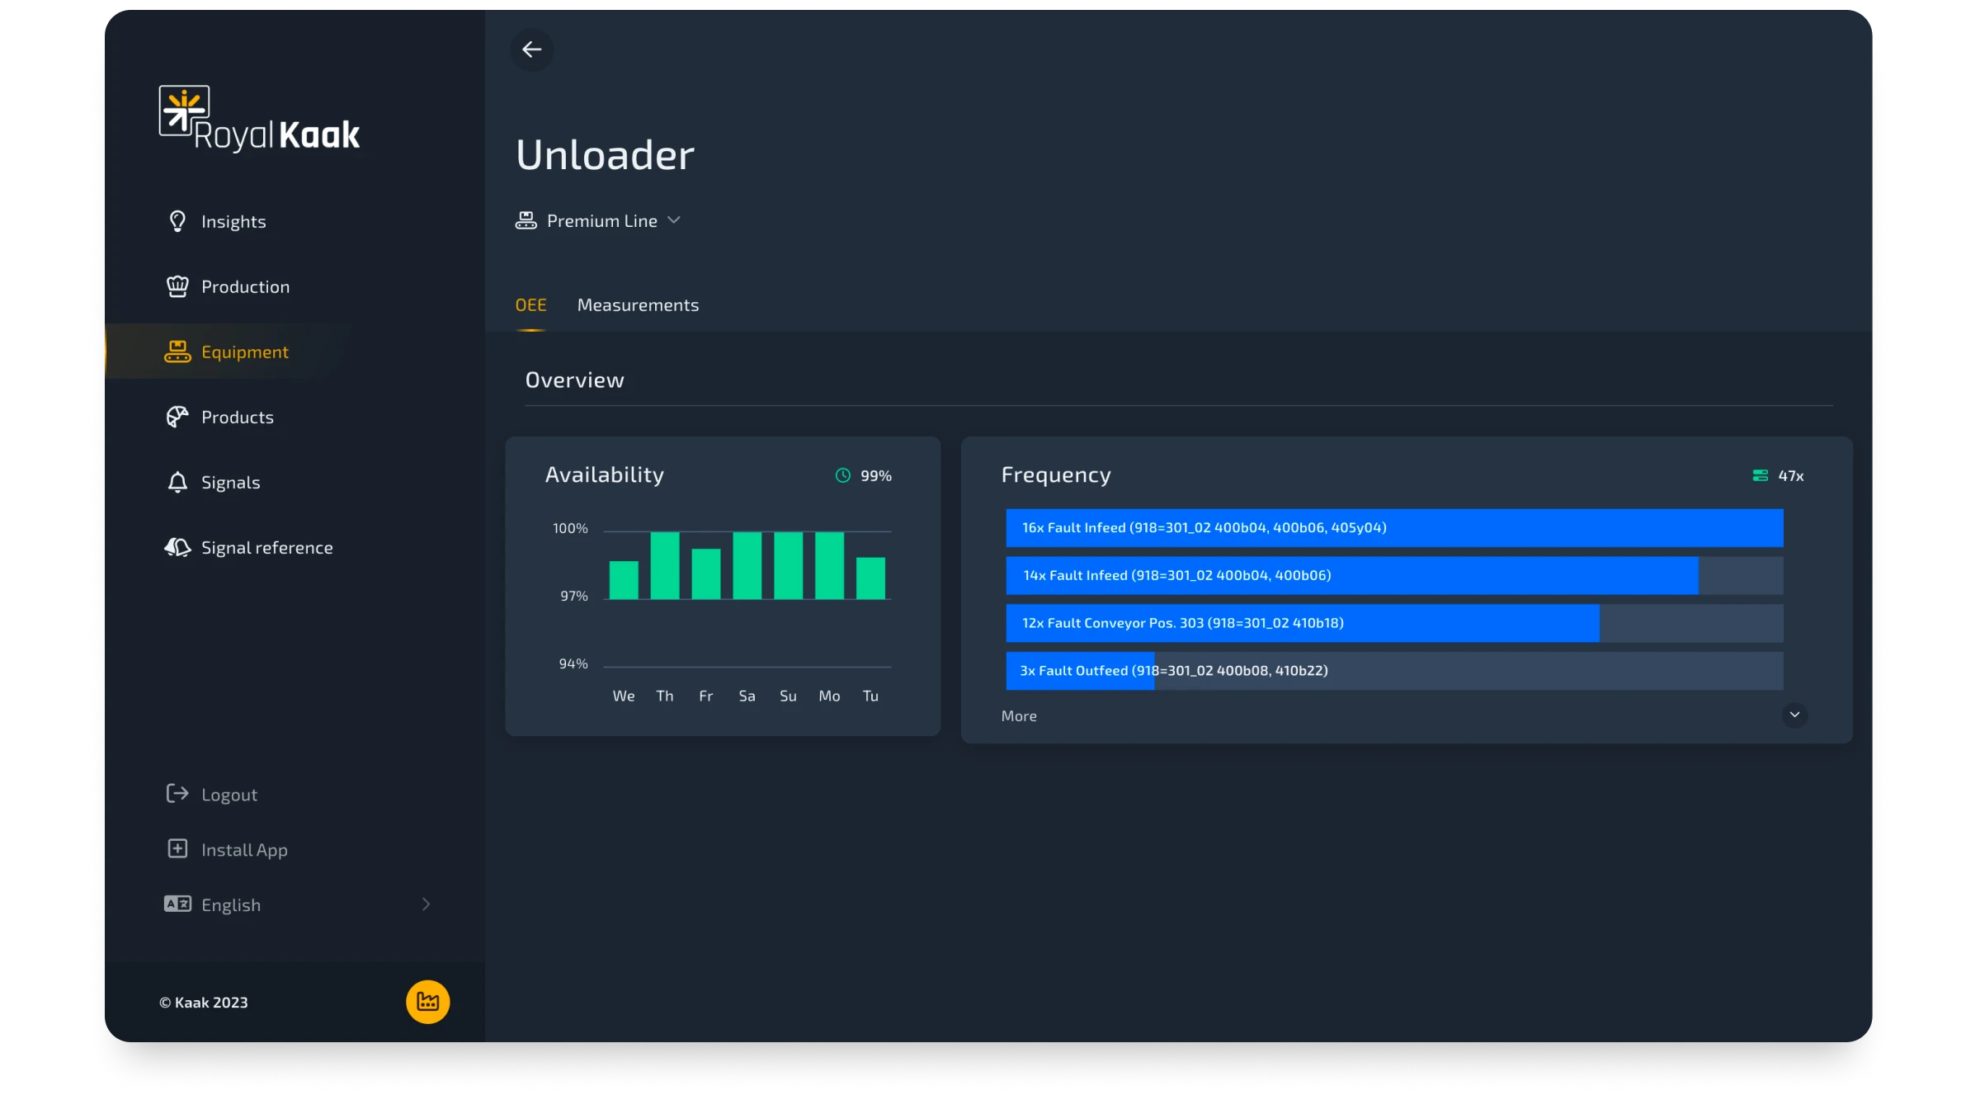
Task: Click the Frequency count list icon
Action: [x=1760, y=475]
